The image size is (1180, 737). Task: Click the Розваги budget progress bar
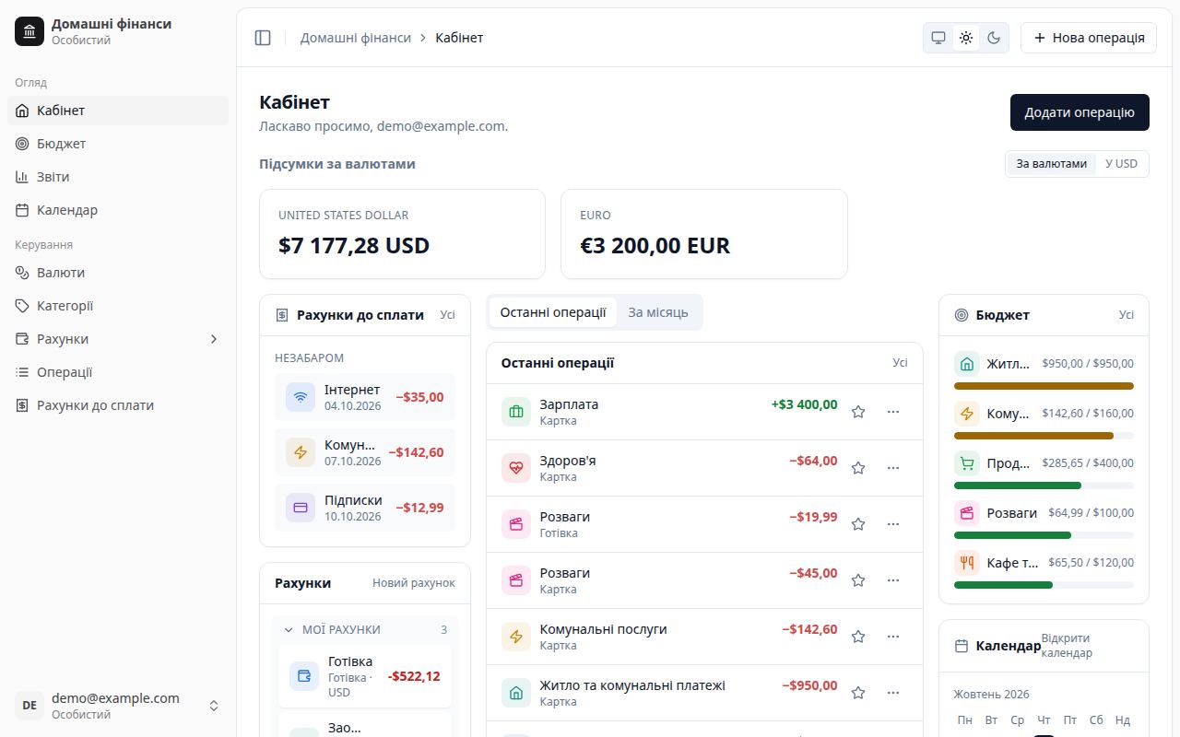coord(1044,535)
